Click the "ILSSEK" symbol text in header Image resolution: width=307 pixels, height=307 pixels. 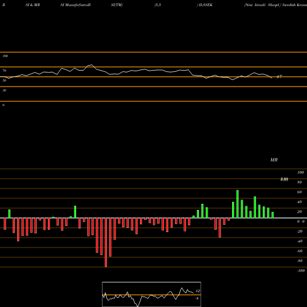[x=205, y=5]
